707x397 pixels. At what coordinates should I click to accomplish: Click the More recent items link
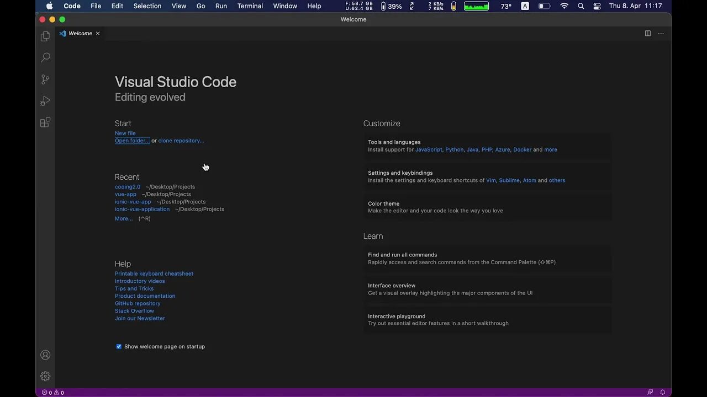pos(124,218)
